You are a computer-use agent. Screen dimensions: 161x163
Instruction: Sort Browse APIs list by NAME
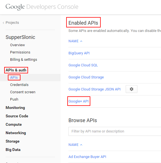pyautogui.click(x=75, y=145)
